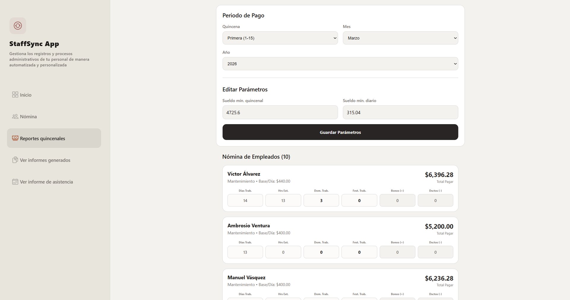Open the Año dropdown showing 2026
Screen dimensions: 570x300
340,64
